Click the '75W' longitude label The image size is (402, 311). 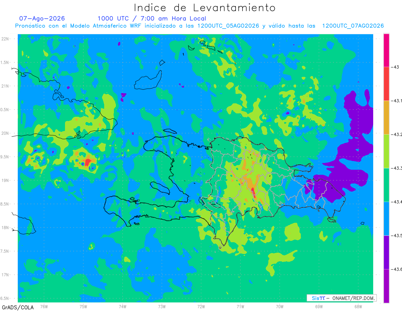click(x=83, y=306)
